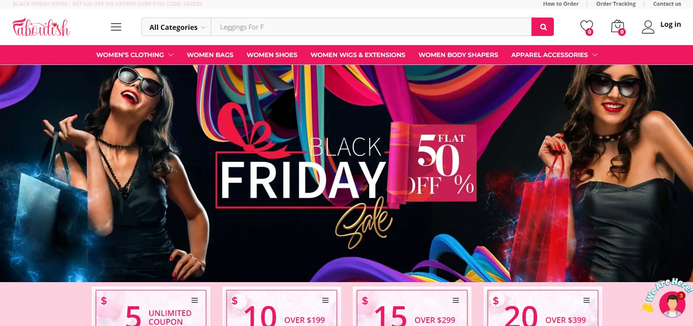Open the We Are Here chat avatar
Image resolution: width=693 pixels, height=326 pixels.
(672, 304)
